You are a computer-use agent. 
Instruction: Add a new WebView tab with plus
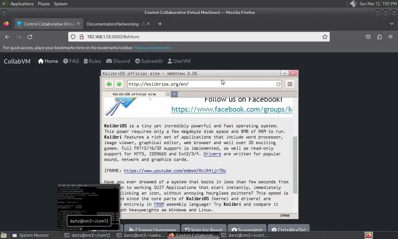tap(174, 94)
